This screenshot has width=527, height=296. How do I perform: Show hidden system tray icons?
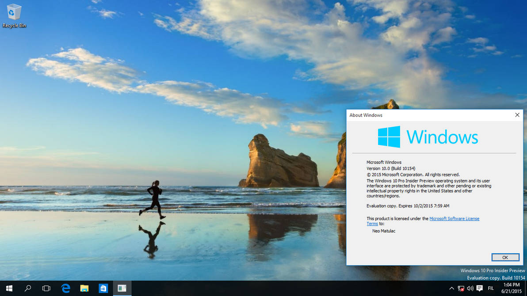point(451,288)
